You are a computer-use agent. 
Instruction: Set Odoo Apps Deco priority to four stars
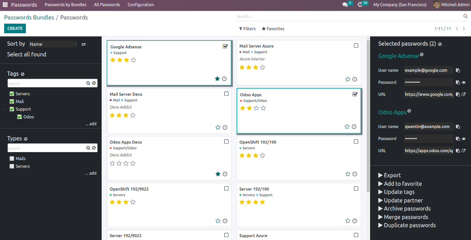133,163
